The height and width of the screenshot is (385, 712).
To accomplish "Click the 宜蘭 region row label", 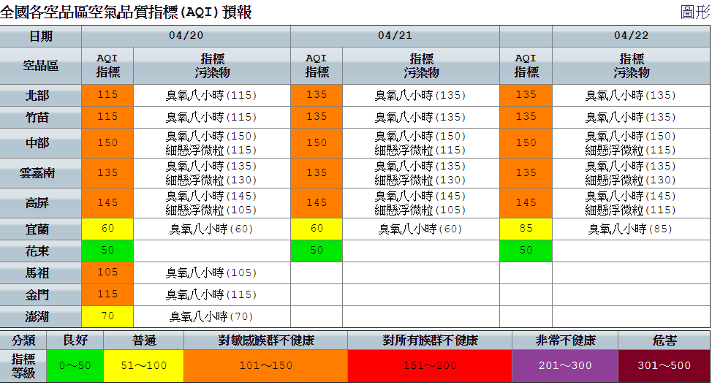I will coord(40,229).
